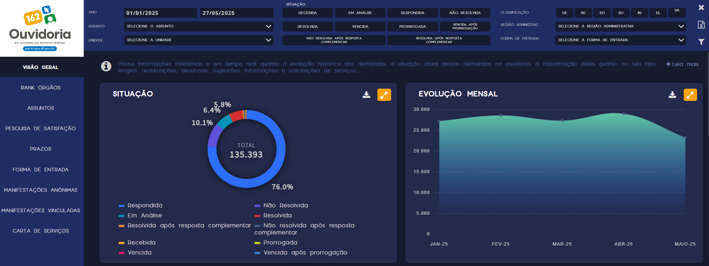
Task: Click Resolvida após resposta complementar legend
Action: [x=185, y=226]
